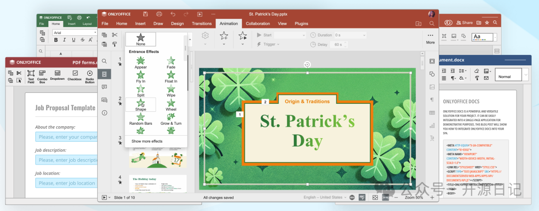Select None animation effect
Image resolution: width=539 pixels, height=211 pixels.
click(x=141, y=39)
